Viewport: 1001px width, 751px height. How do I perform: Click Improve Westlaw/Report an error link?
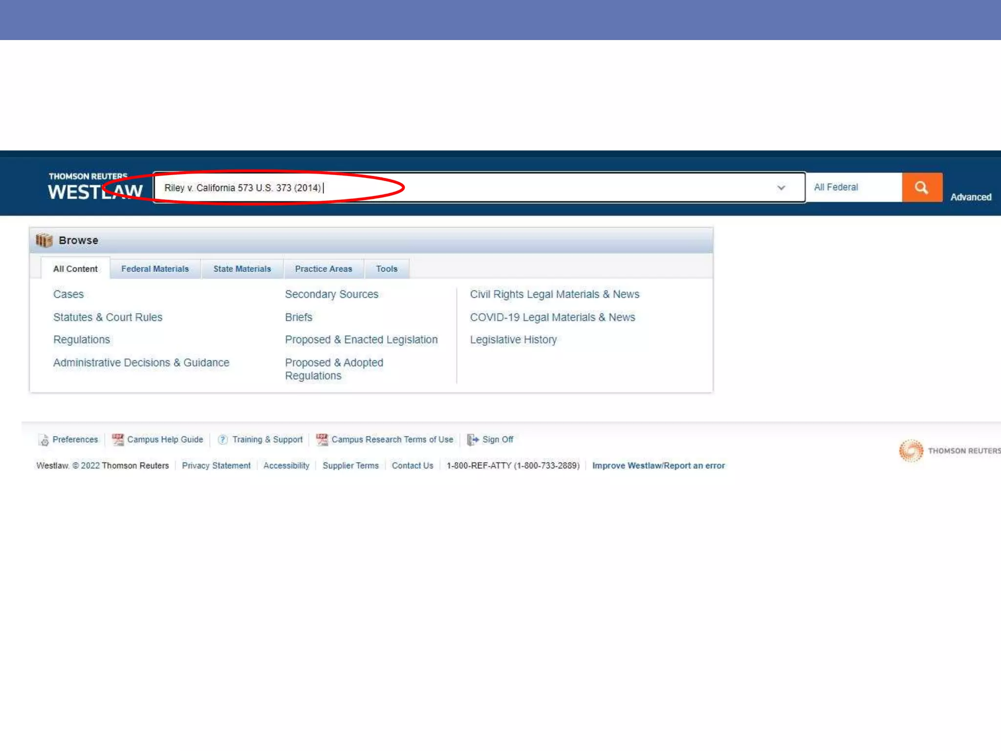pyautogui.click(x=658, y=465)
